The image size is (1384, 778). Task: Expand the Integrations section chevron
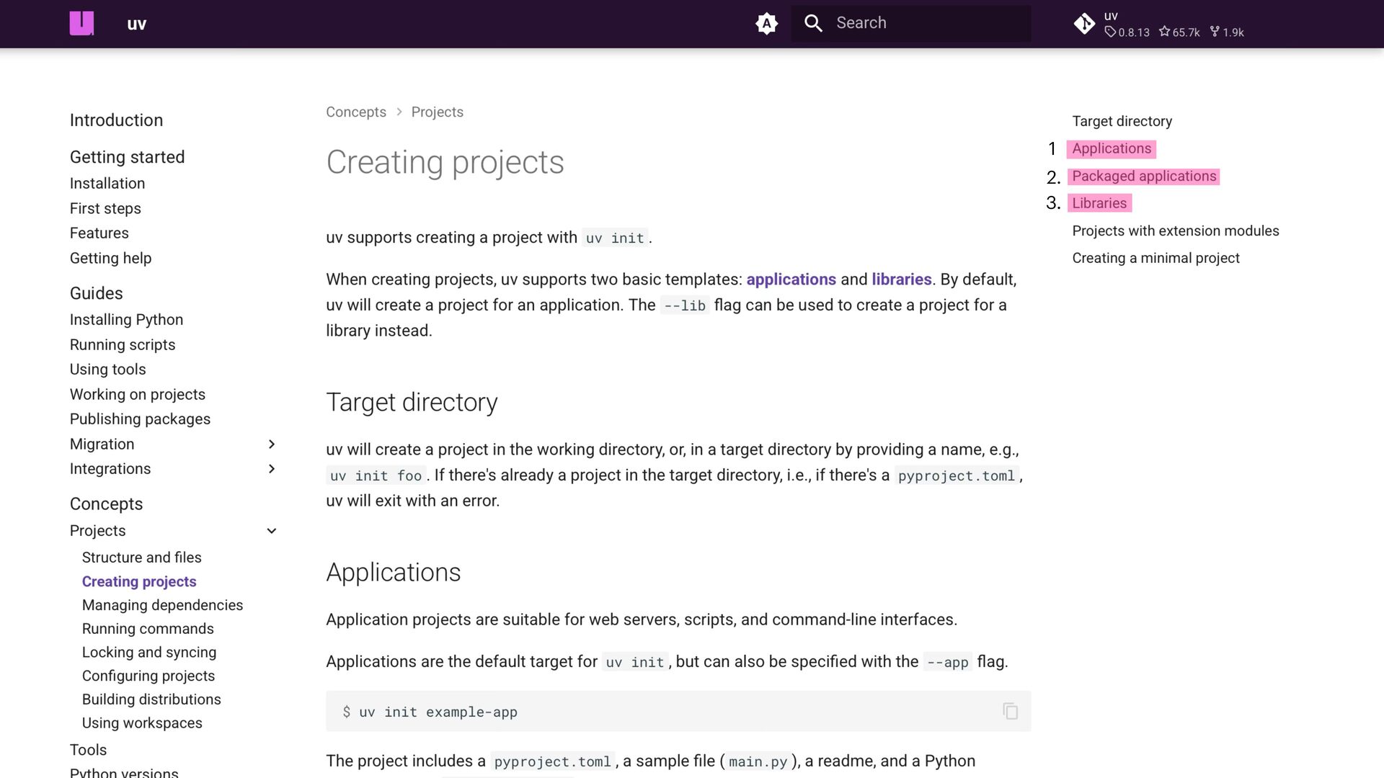[272, 469]
